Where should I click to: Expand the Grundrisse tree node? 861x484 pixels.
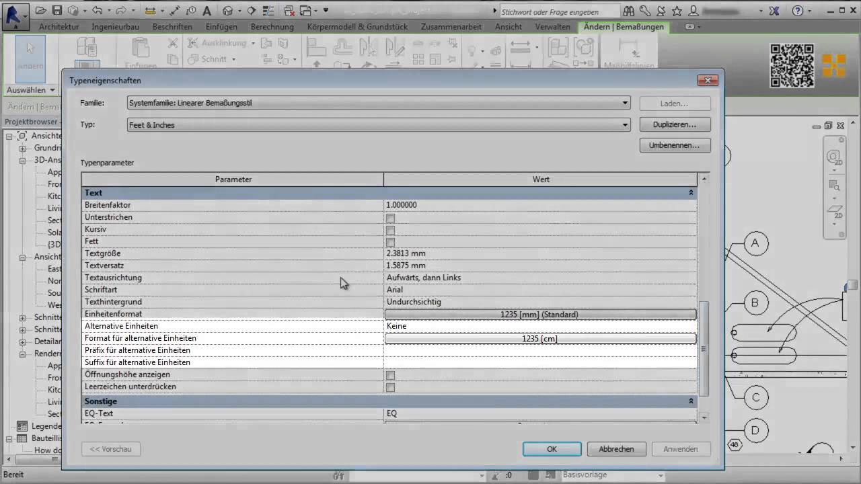22,148
